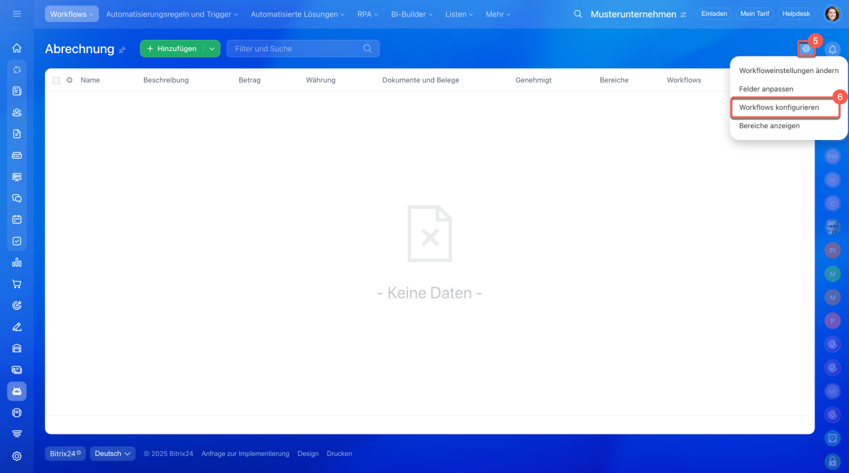The width and height of the screenshot is (849, 473).
Task: Open the Workflows dropdown in top menu
Action: pos(72,14)
